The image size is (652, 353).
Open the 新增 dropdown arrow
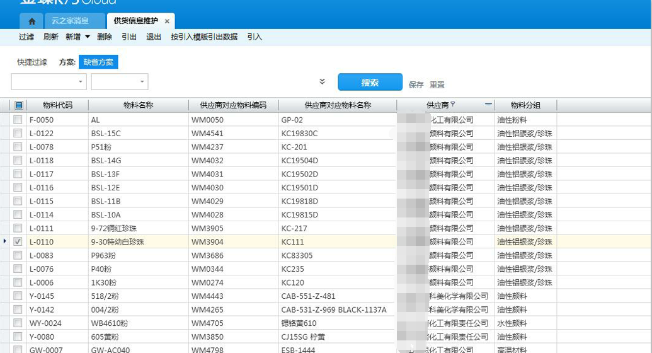88,37
